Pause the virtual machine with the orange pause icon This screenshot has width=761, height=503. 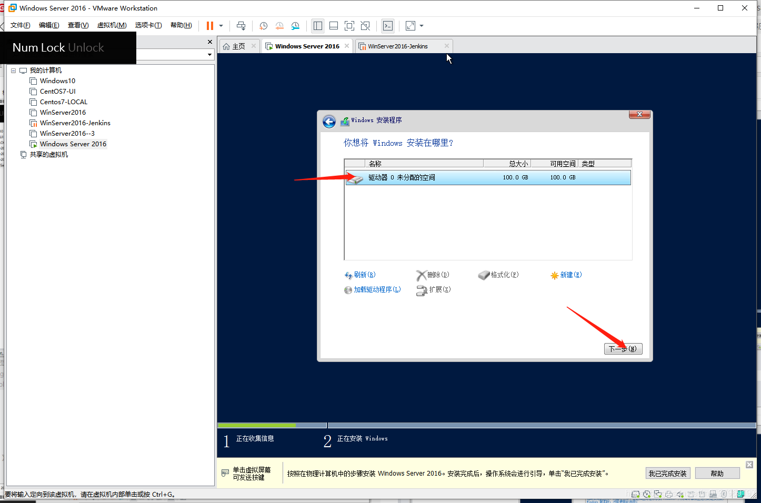209,26
